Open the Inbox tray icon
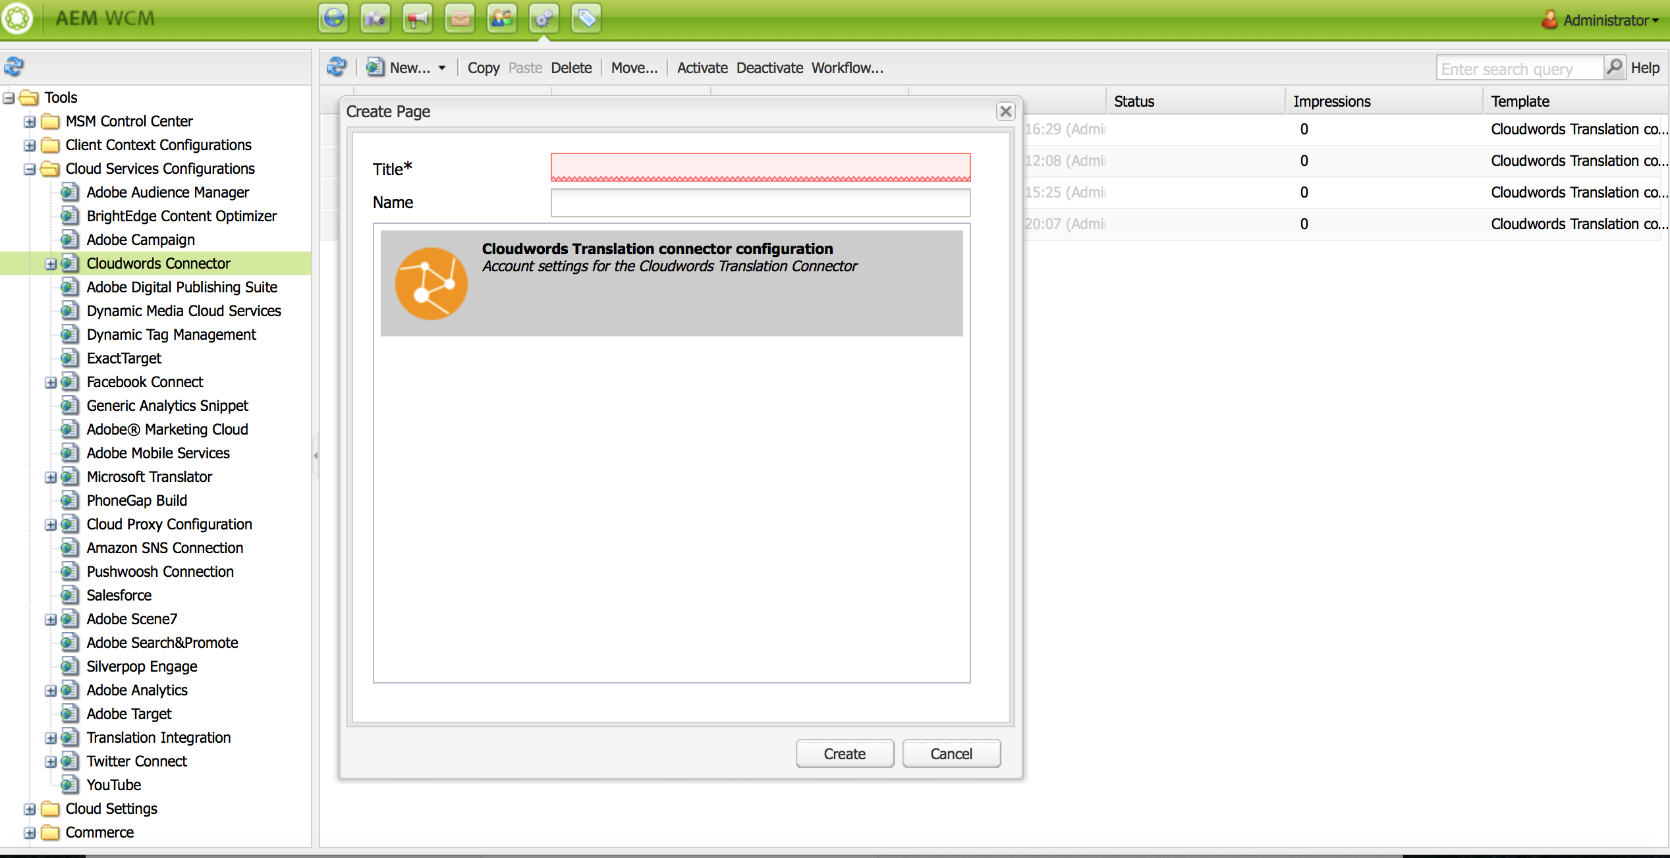The image size is (1670, 858). pos(460,18)
